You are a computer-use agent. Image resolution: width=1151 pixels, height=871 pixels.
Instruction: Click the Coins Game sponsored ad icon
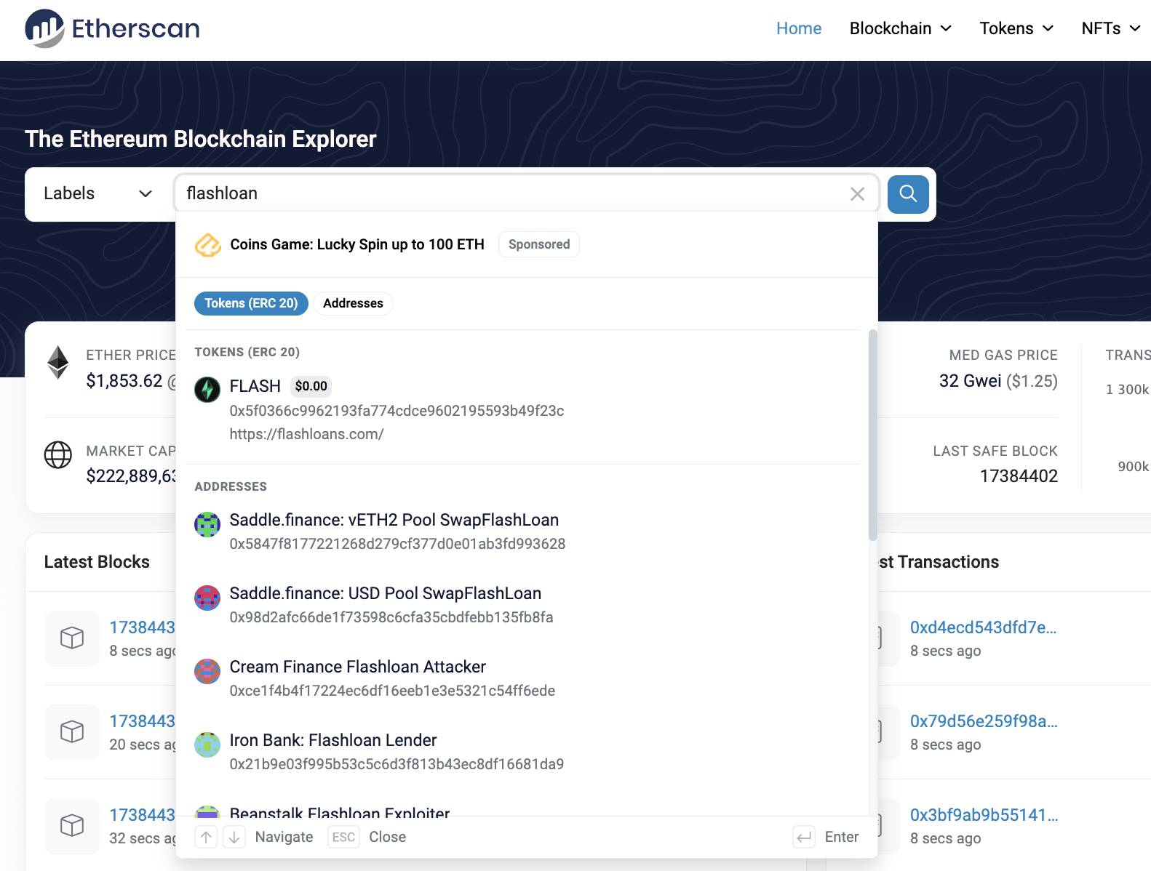click(207, 245)
